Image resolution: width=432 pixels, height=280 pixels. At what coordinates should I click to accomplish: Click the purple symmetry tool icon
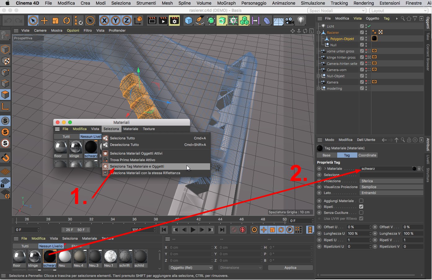256,21
